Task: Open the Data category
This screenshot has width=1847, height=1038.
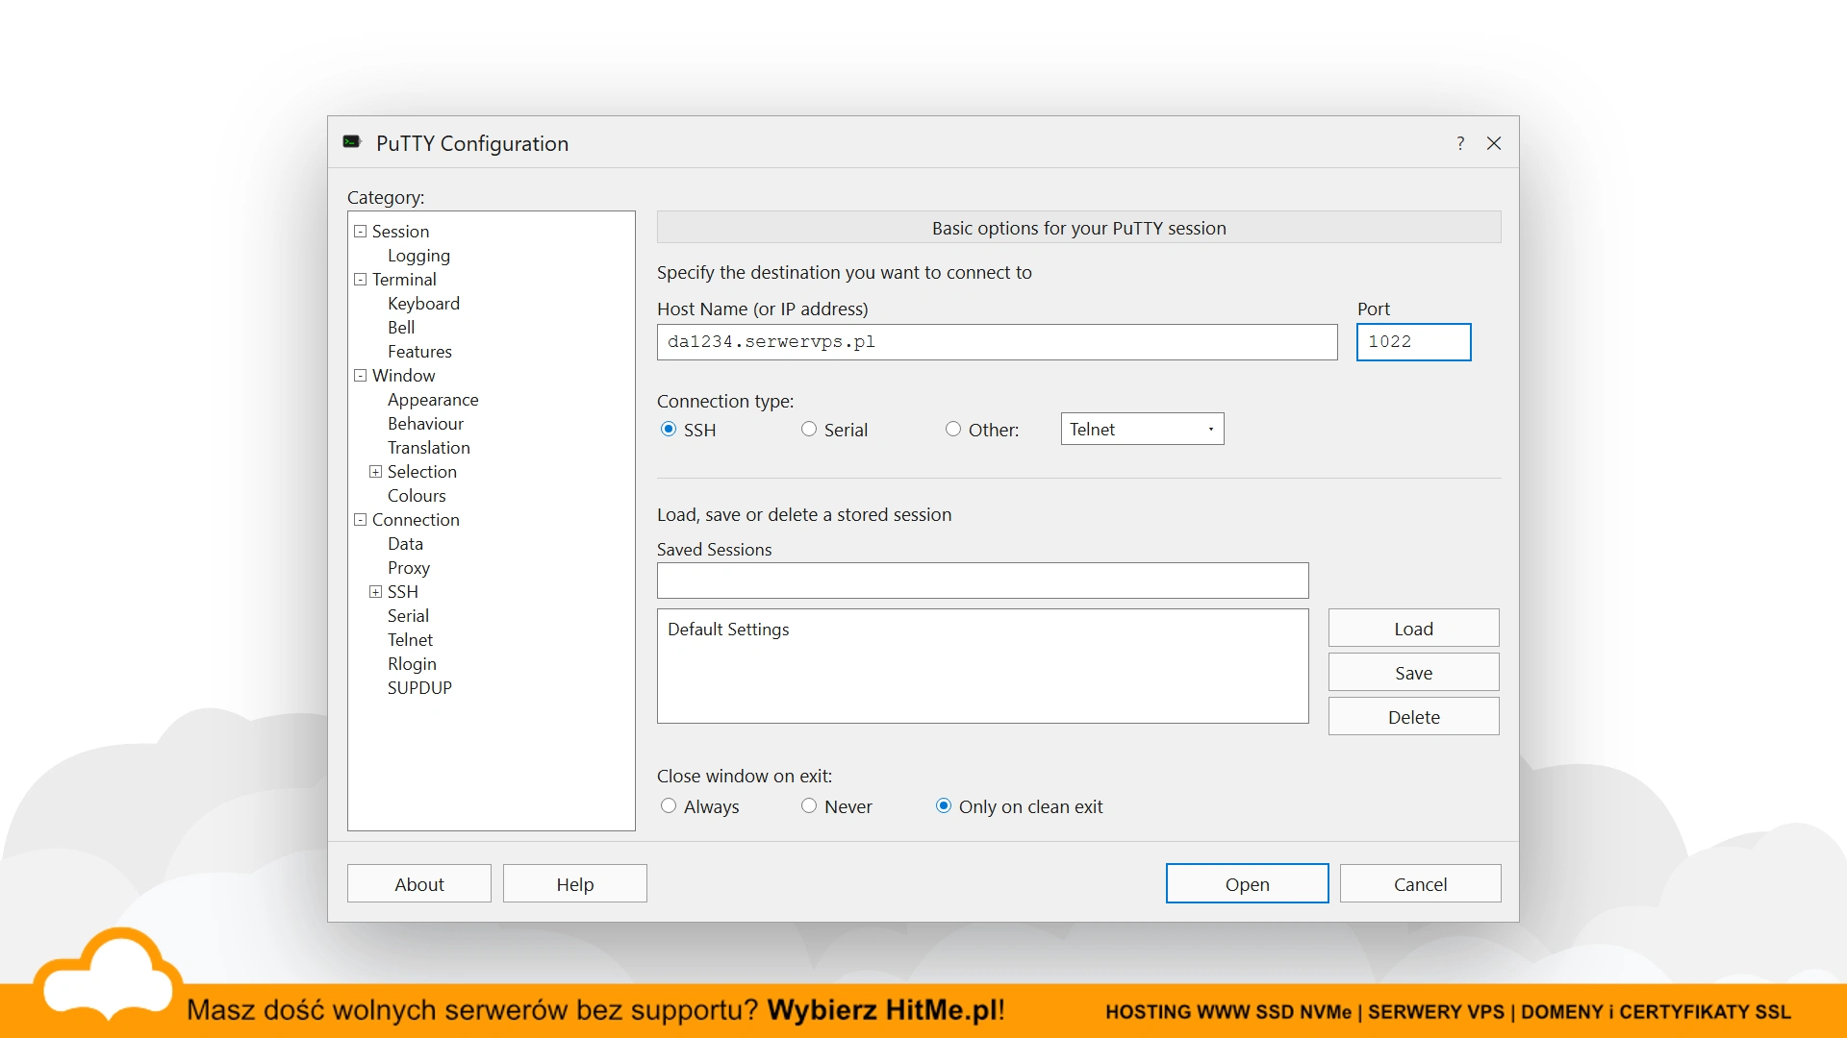Action: coord(405,544)
